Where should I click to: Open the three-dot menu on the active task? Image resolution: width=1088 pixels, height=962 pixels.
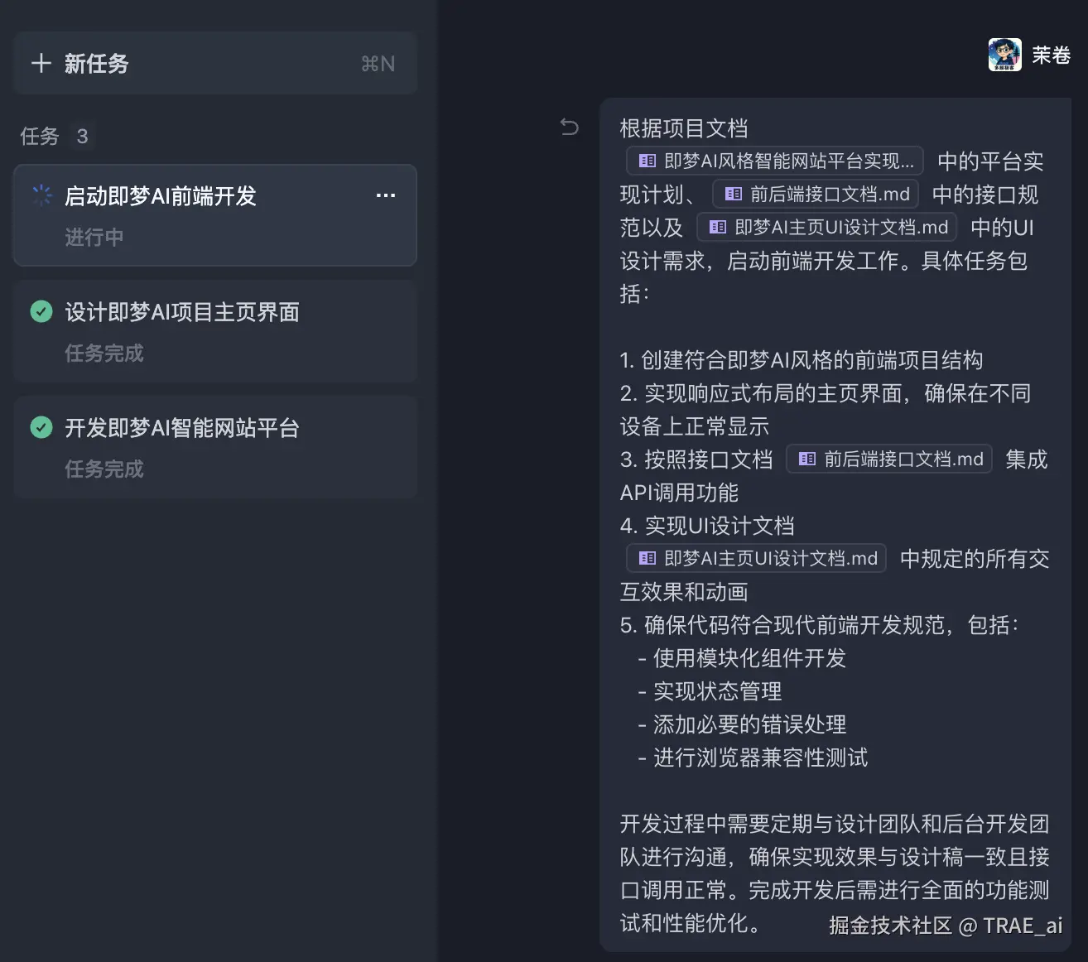pyautogui.click(x=385, y=195)
